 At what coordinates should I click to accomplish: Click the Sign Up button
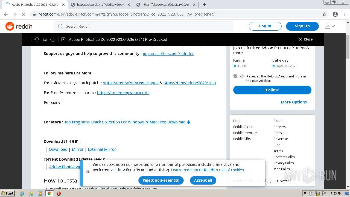[302, 26]
